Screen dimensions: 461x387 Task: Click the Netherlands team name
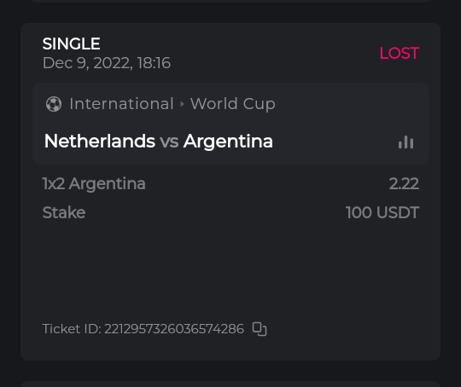click(x=100, y=141)
